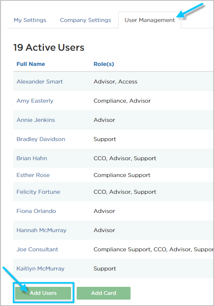
Task: Sort by Full Name column header
Action: tap(31, 64)
